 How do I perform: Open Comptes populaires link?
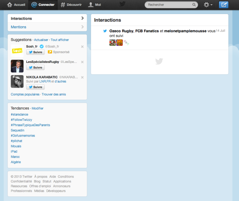pos(25,94)
